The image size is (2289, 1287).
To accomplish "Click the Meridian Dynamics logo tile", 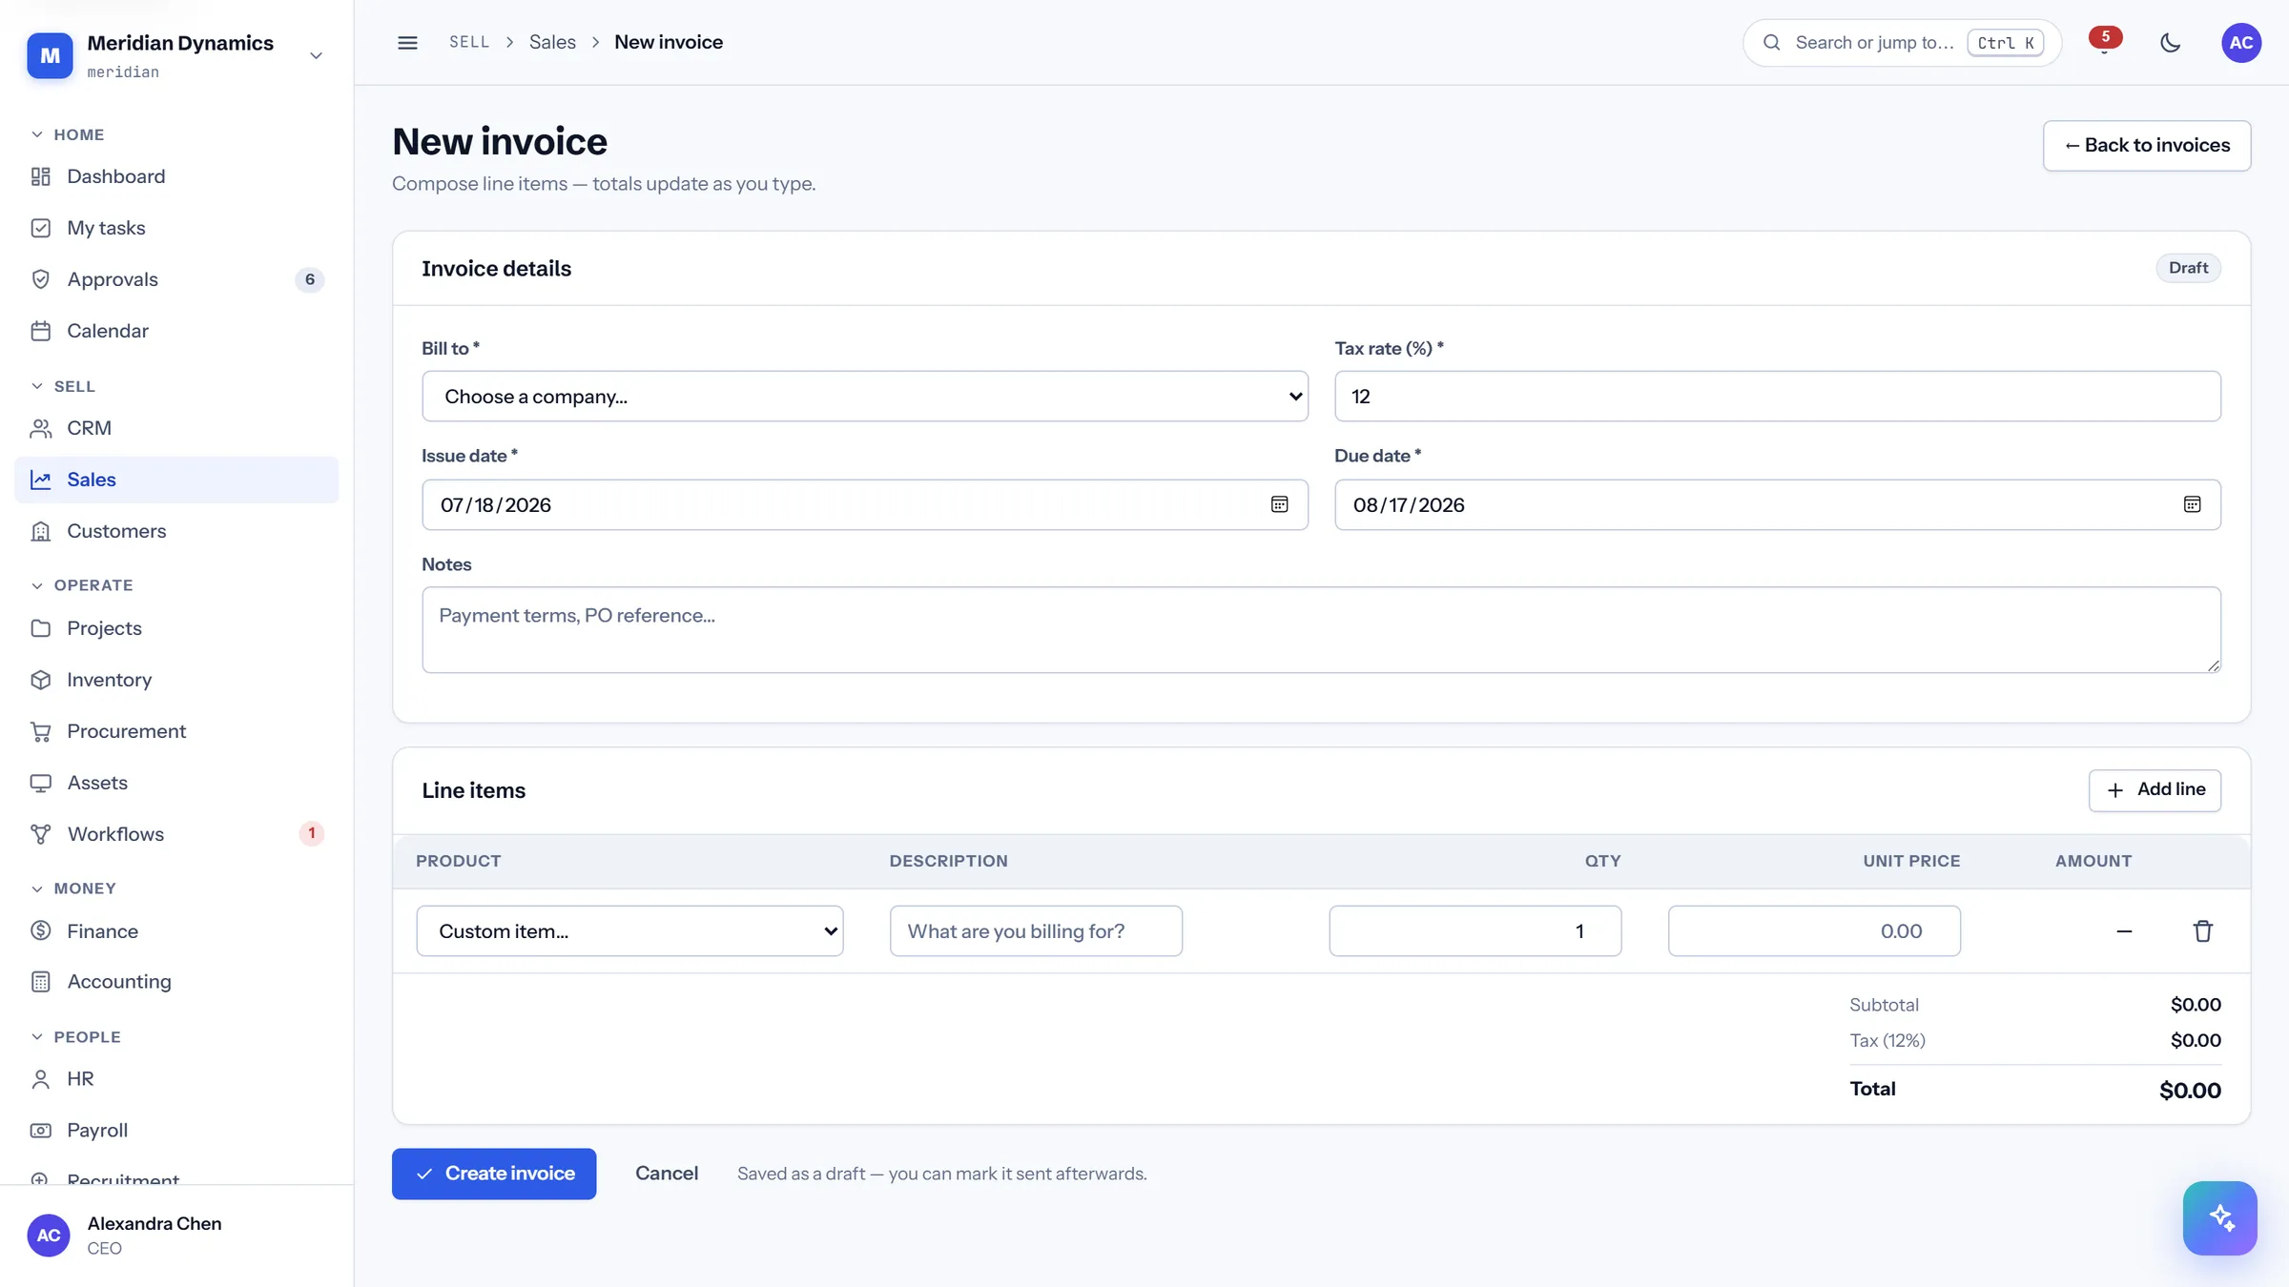I will (50, 55).
